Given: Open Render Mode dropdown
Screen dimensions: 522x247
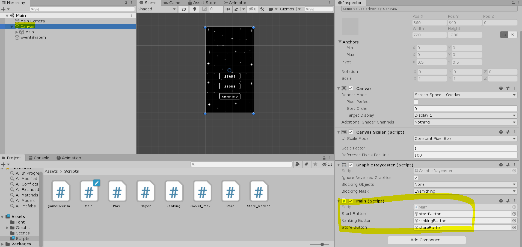Looking at the screenshot, I should 465,95.
